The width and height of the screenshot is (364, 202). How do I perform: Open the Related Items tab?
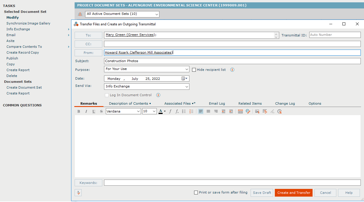[x=250, y=103]
